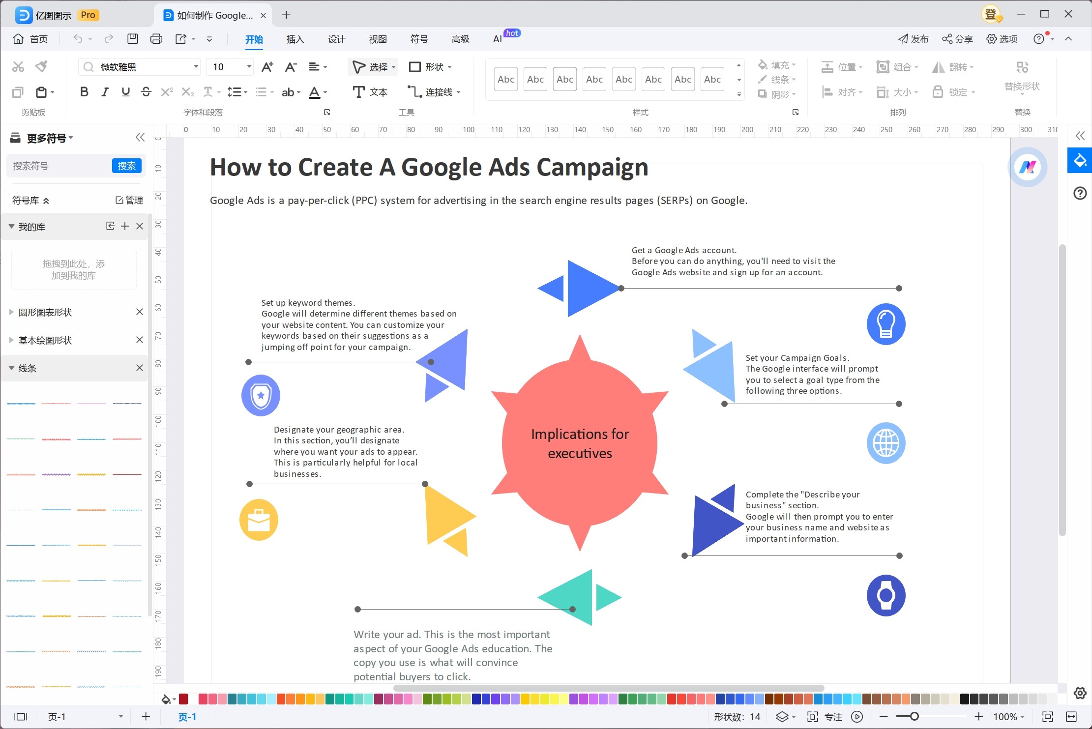Open the Flip option
Image resolution: width=1092 pixels, height=729 pixels.
tap(953, 67)
